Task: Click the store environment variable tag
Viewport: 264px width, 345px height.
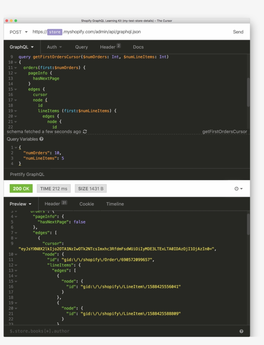Action: [x=55, y=32]
